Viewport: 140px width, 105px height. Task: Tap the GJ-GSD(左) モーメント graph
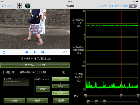[112, 23]
